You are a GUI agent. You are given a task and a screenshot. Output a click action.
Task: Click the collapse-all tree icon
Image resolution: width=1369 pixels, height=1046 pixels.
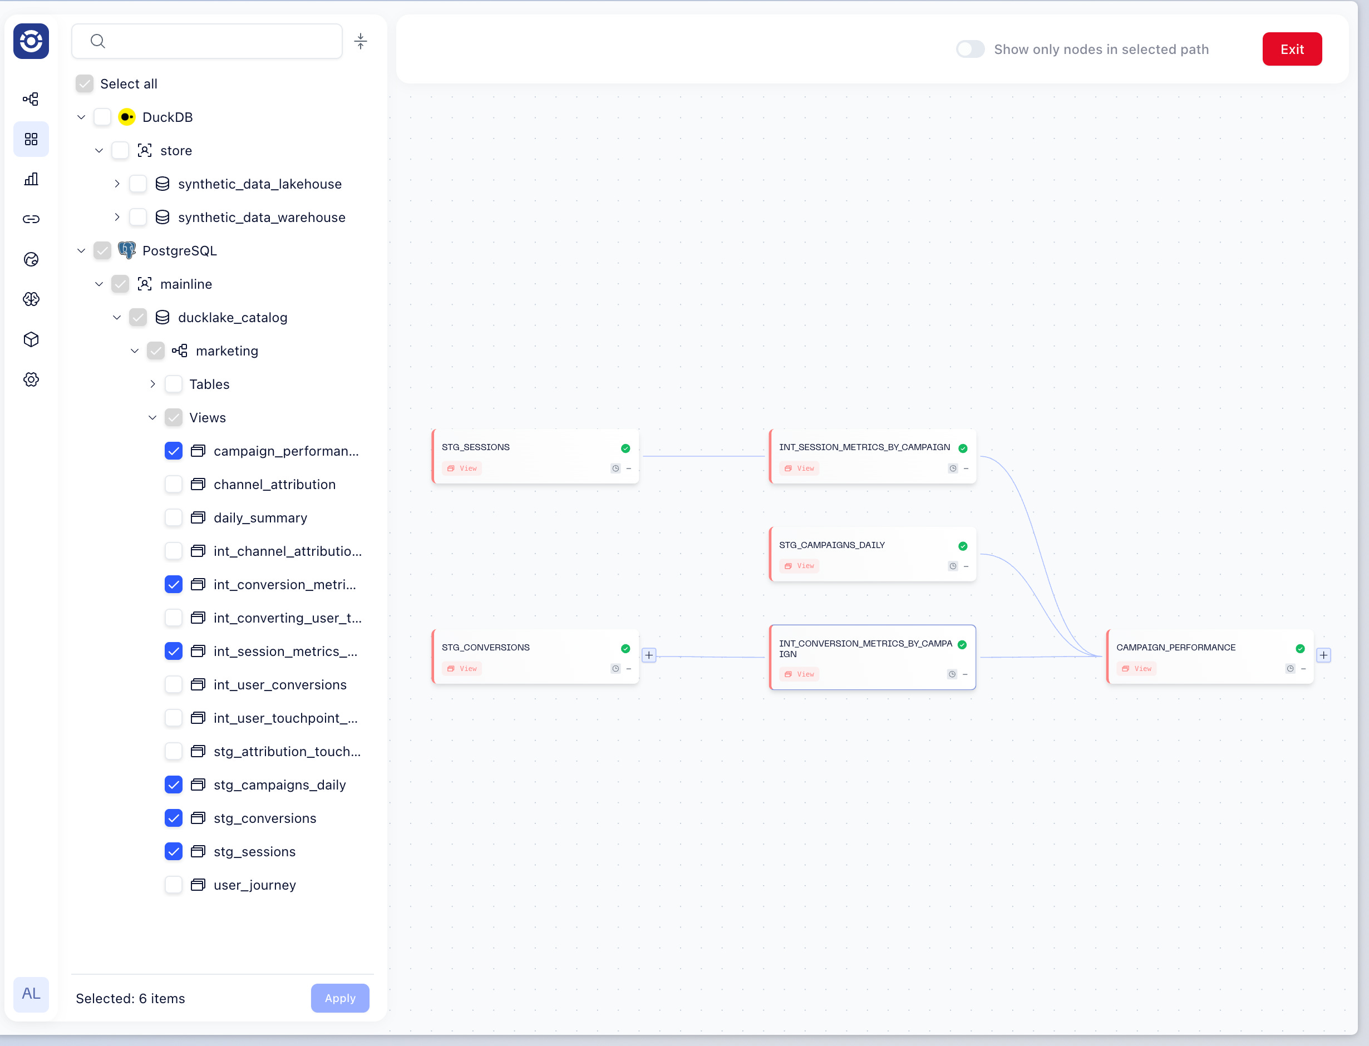(x=360, y=41)
